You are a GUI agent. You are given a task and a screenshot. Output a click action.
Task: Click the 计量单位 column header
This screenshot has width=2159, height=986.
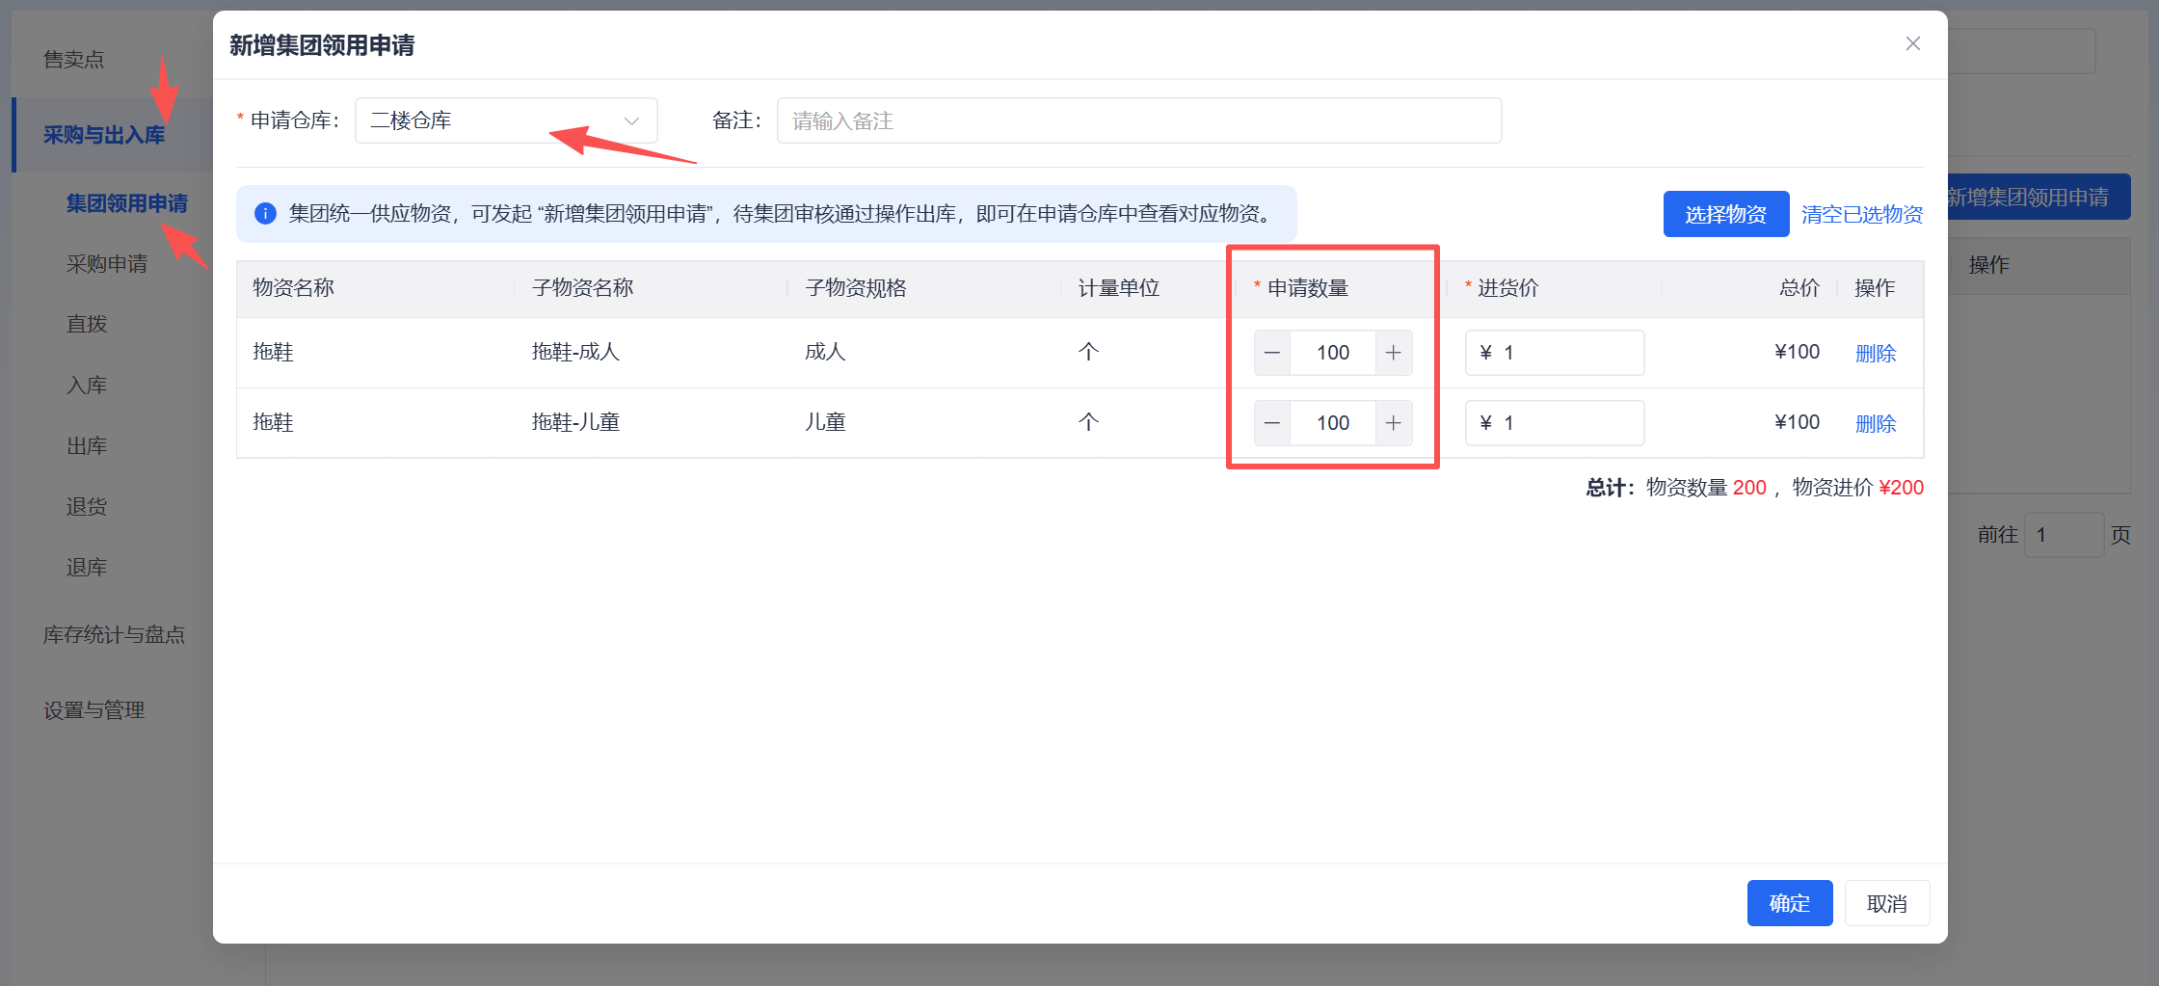tap(1119, 288)
